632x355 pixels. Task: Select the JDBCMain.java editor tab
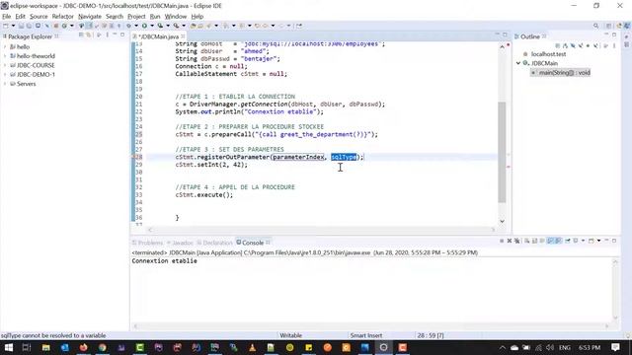tap(159, 36)
